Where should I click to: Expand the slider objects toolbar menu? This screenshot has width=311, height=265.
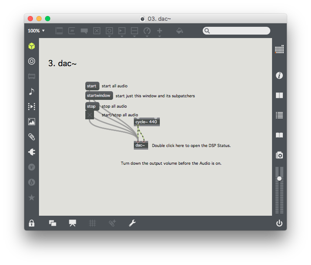(134, 36)
